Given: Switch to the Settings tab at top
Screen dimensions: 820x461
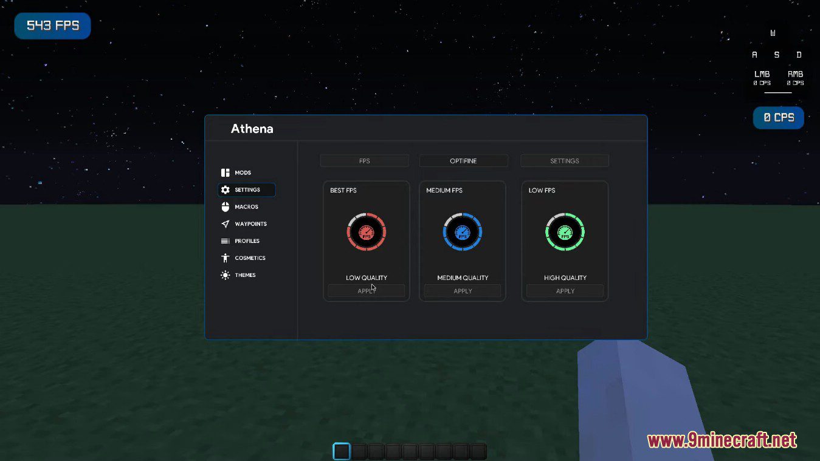Looking at the screenshot, I should (x=565, y=161).
